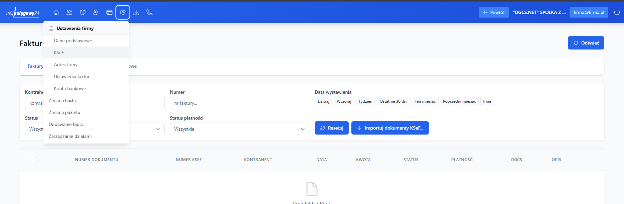Screen dimensions: 624x204
Task: Click the power logout icon
Action: coord(617,12)
